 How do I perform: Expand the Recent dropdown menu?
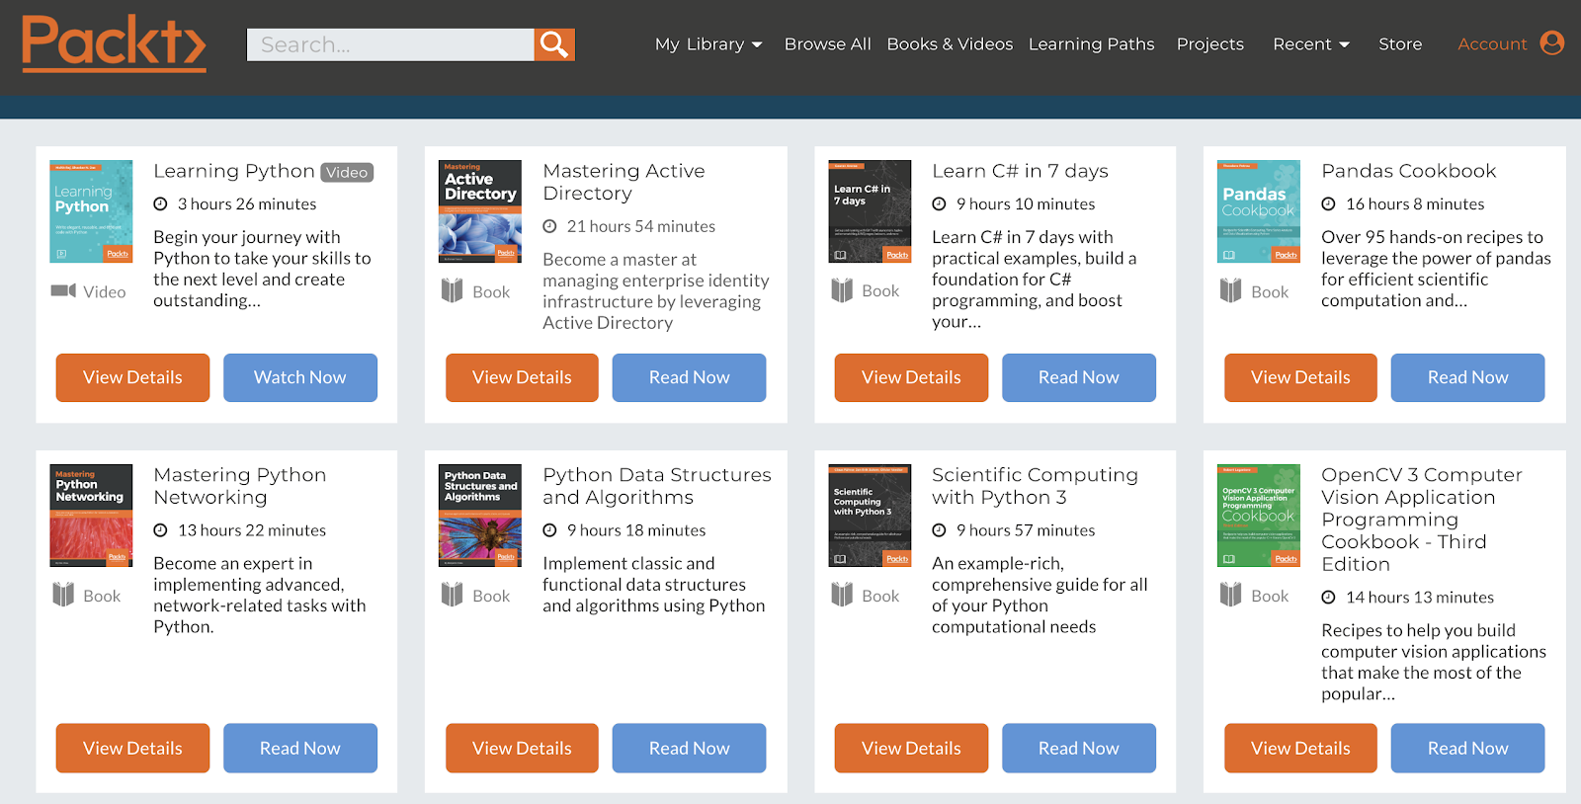tap(1311, 44)
